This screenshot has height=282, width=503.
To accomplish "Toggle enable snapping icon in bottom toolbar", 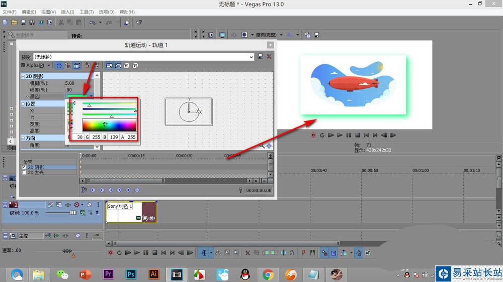I will point(324,252).
